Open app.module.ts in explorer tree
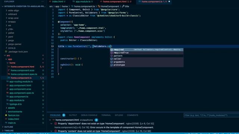This screenshot has height=134, width=239. click(17, 100)
